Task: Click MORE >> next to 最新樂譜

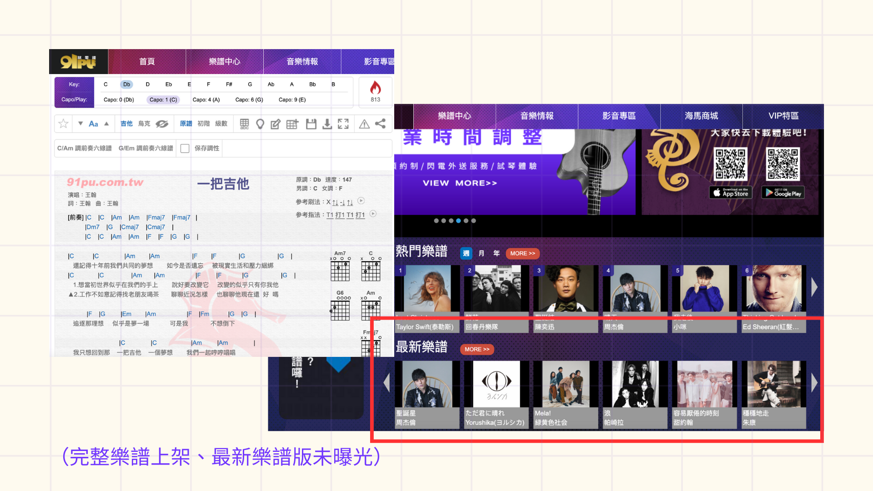Action: 477,349
